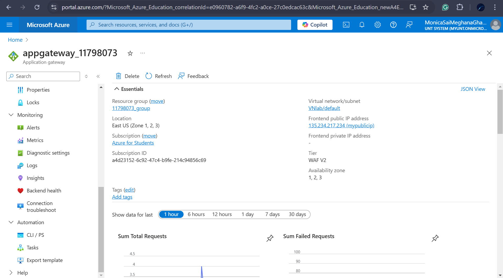Select the 7 days time range
The image size is (503, 278).
click(272, 214)
